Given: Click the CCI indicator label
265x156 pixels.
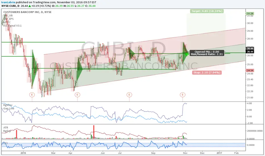Looking at the screenshot, I should click(5, 143).
